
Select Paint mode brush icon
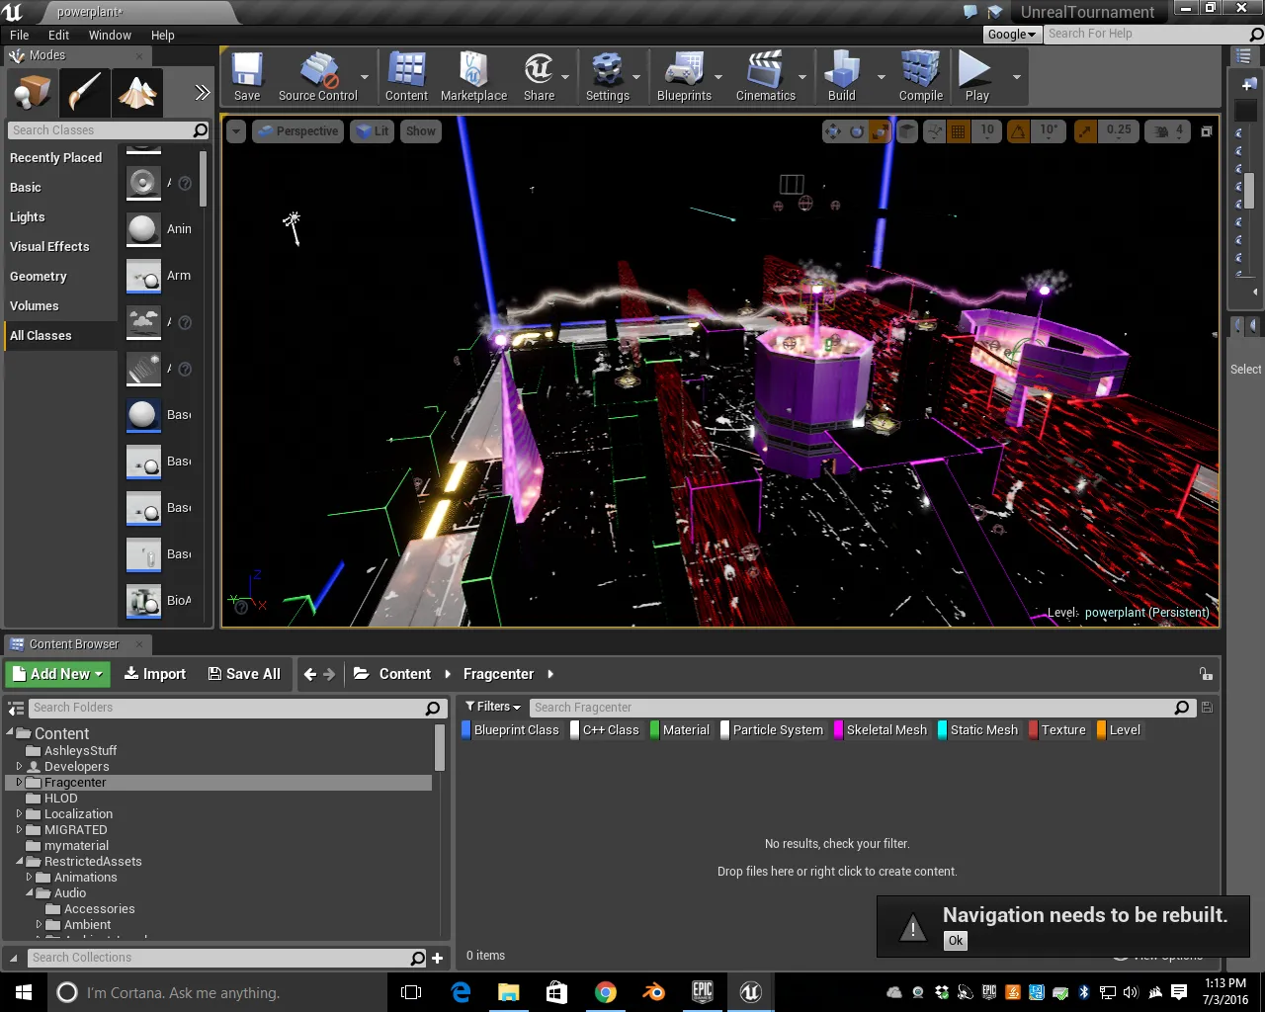(x=84, y=93)
